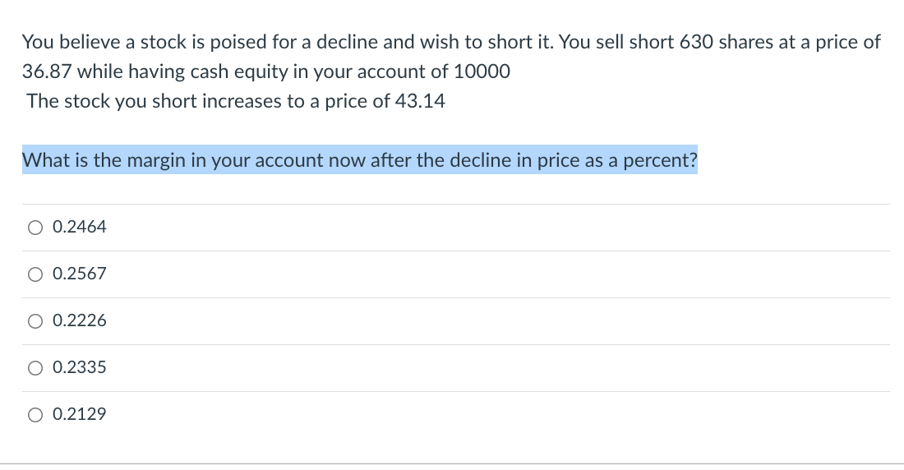
Task: Click 'The stock you short increases' line
Action: click(236, 101)
